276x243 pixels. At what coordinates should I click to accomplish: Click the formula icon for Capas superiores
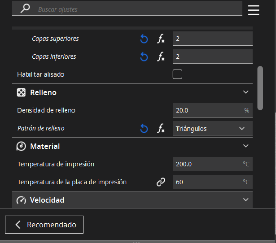(161, 39)
